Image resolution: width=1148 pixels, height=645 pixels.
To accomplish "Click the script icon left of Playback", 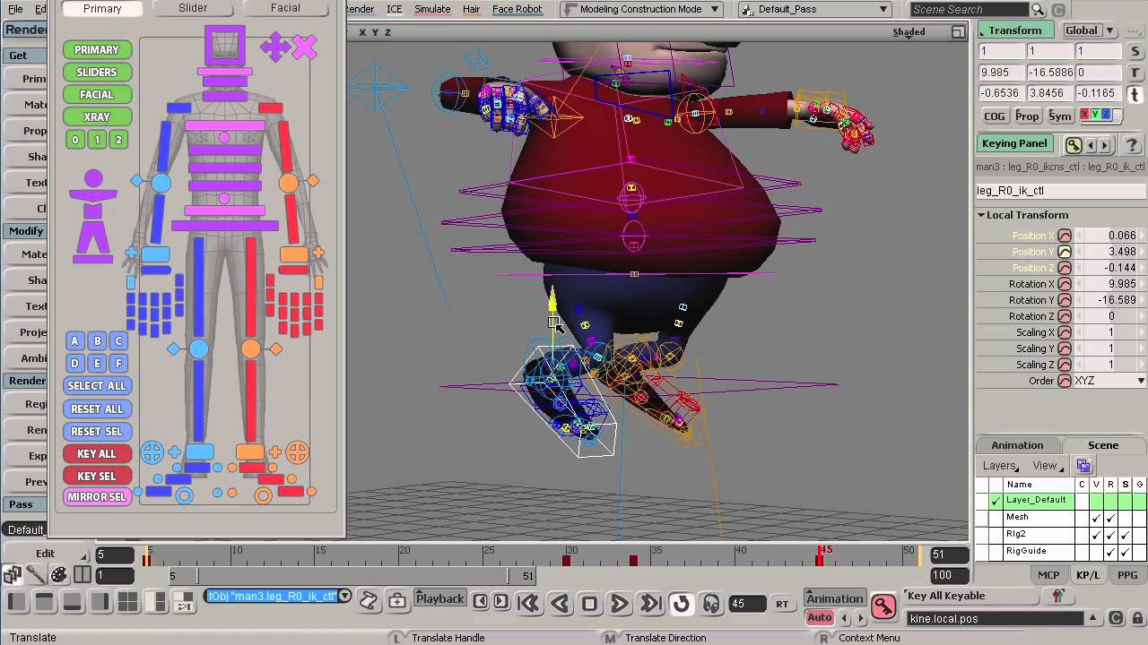I will point(368,601).
